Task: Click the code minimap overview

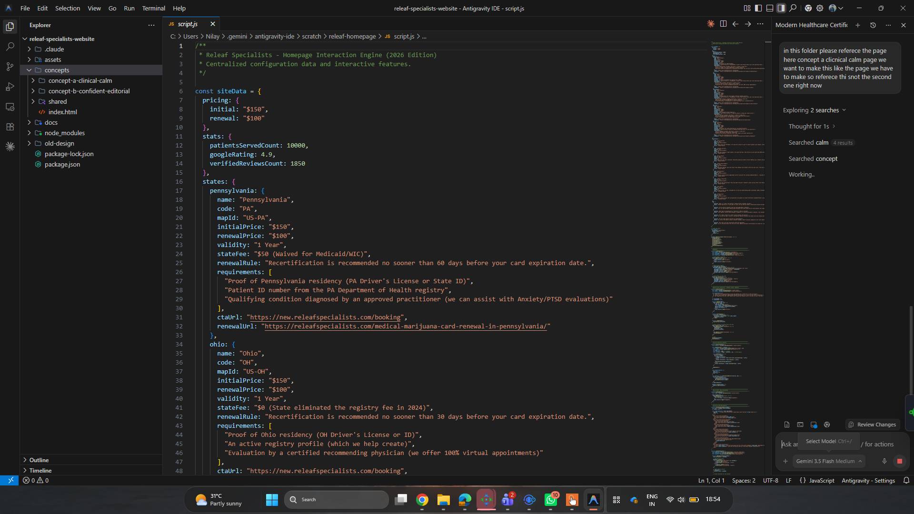Action: tap(738, 257)
